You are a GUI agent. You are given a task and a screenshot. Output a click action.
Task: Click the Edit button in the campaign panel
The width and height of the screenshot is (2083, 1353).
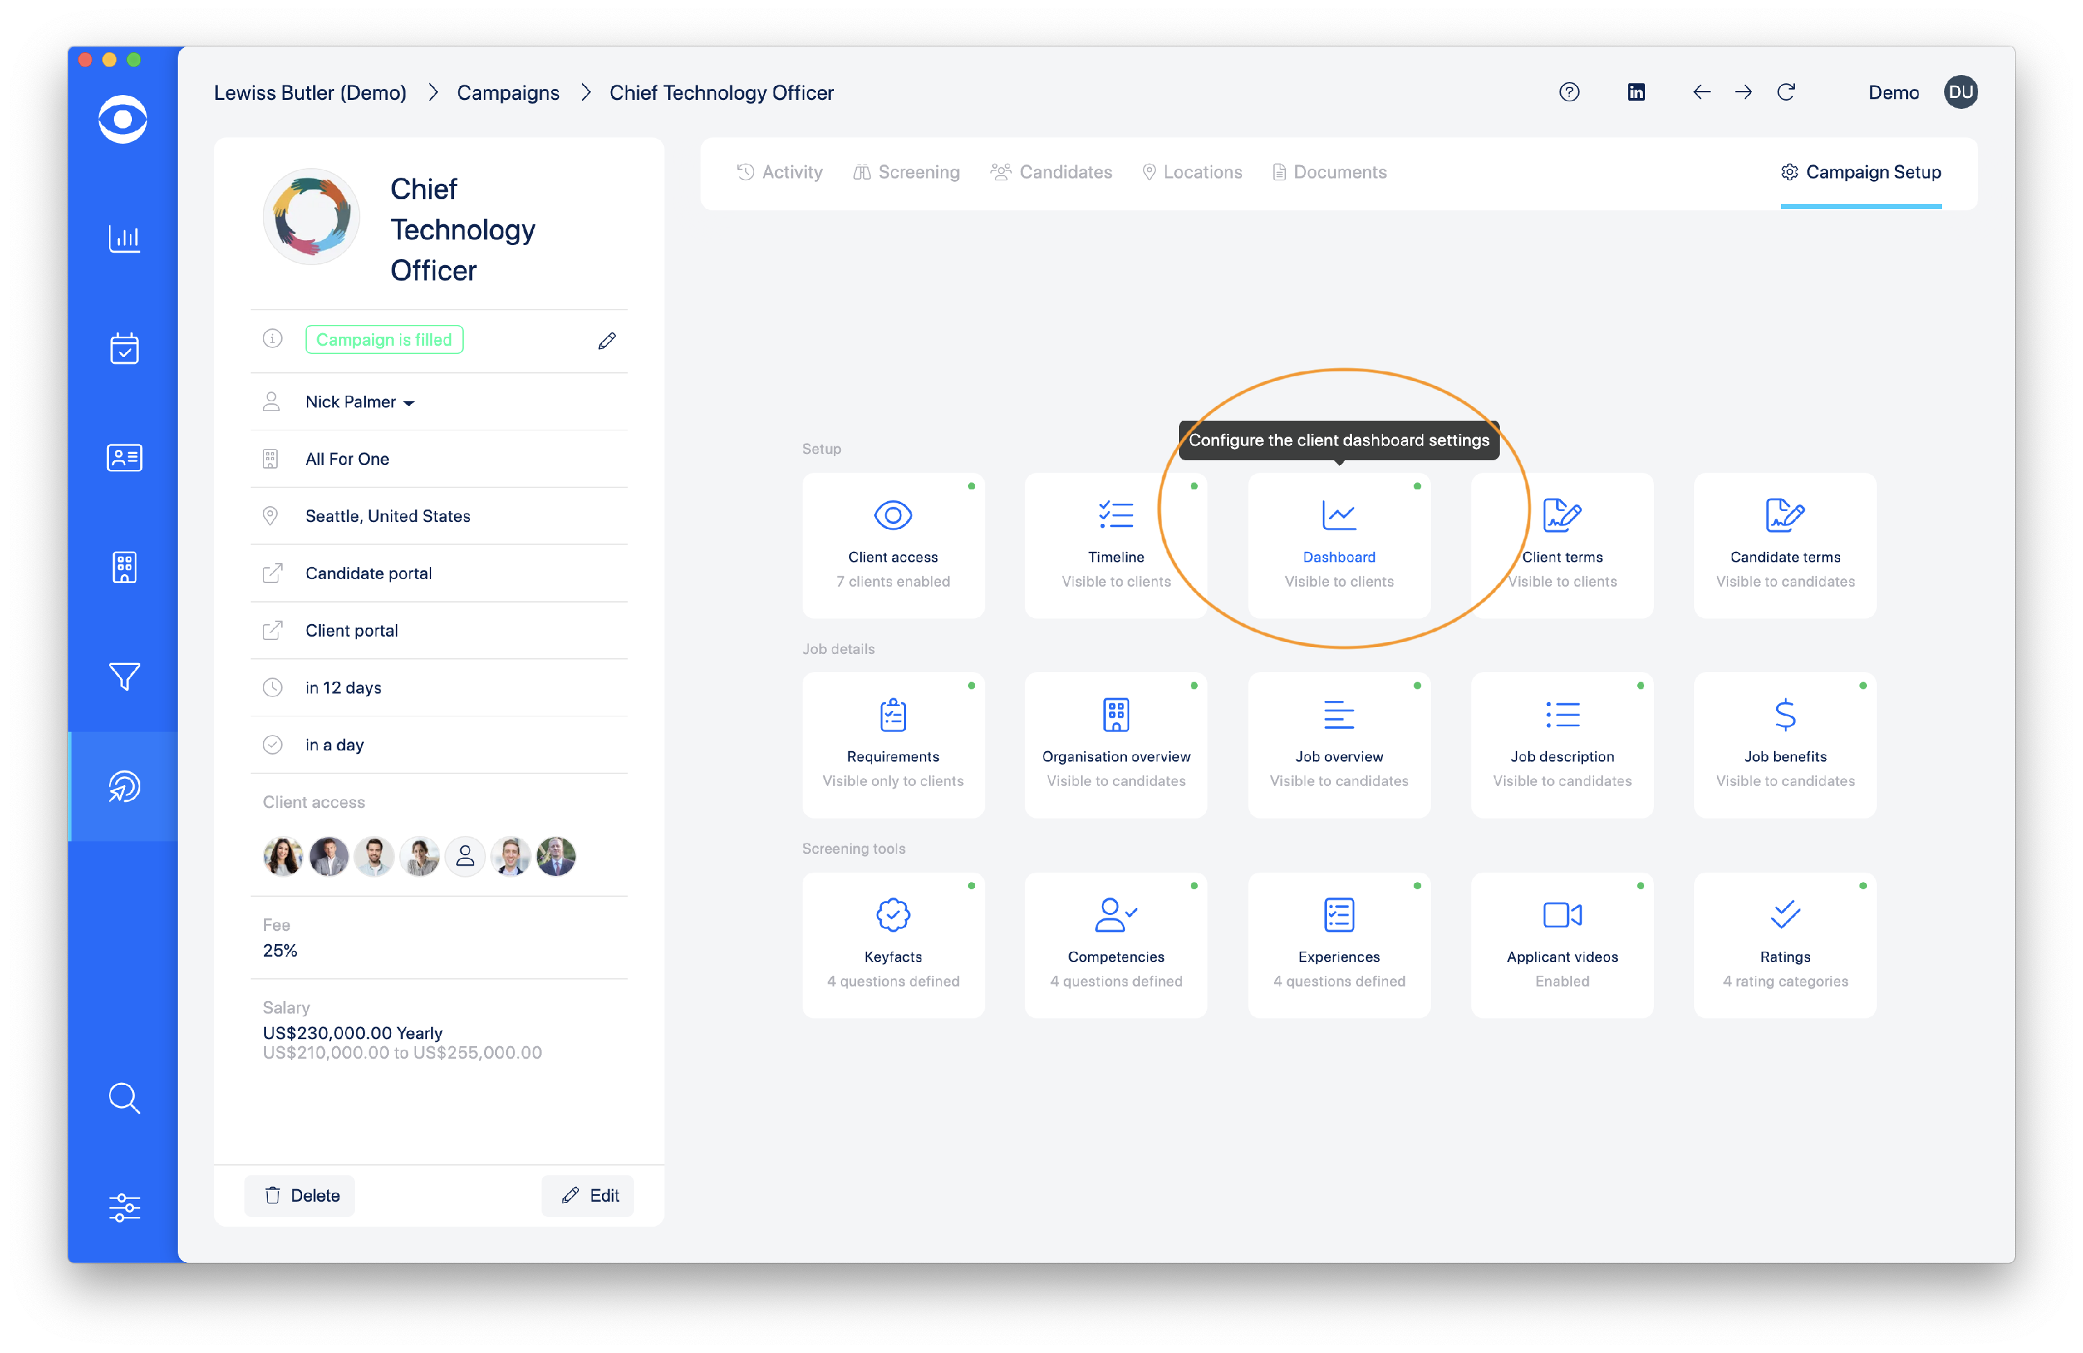587,1195
